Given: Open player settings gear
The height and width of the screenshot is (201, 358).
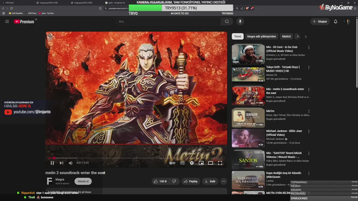Looking at the screenshot, I should 192,163.
